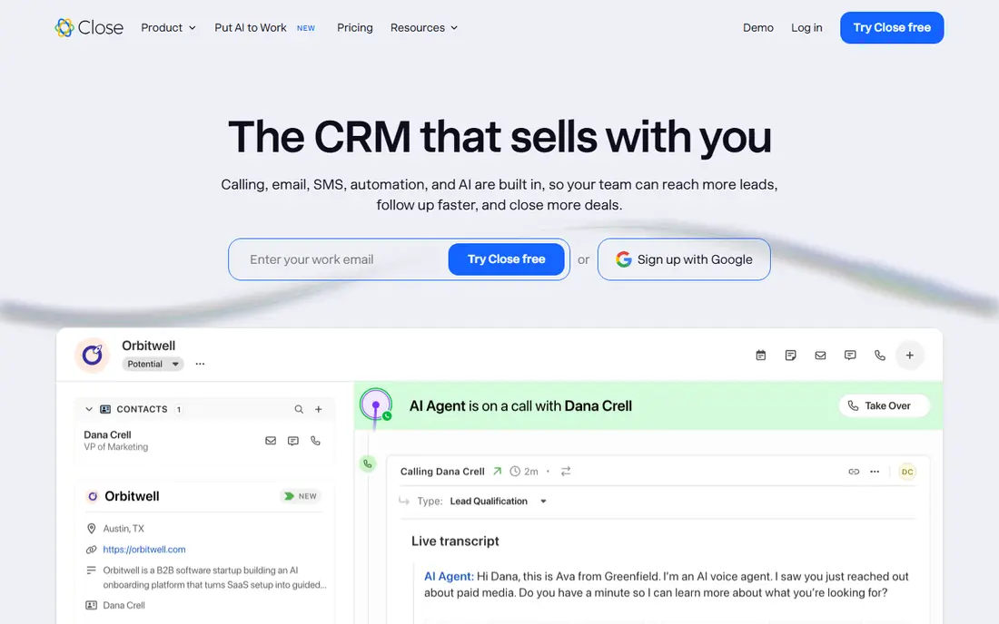Open the calendar icon in Orbitwell toolbar
Image resolution: width=999 pixels, height=624 pixels.
point(761,355)
